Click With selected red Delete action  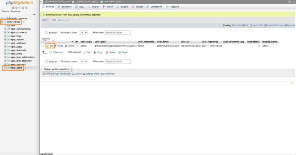111,52
